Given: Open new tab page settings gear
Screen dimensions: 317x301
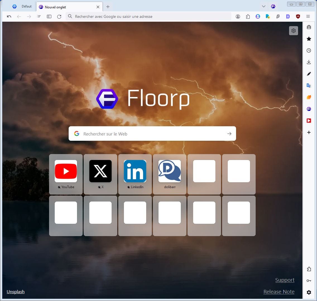Looking at the screenshot, I should [294, 31].
